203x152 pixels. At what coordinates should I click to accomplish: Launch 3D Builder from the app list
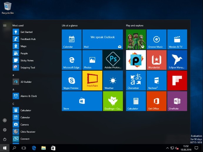pos(34,82)
